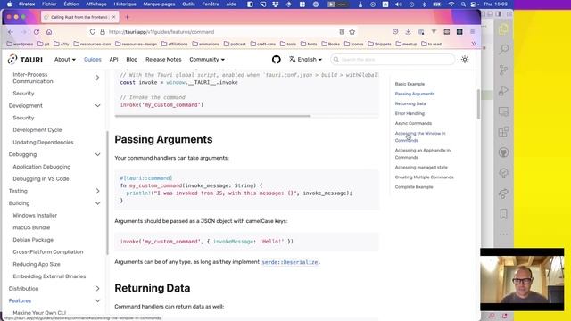Collapse the Debugging sidebar section

pos(97,154)
